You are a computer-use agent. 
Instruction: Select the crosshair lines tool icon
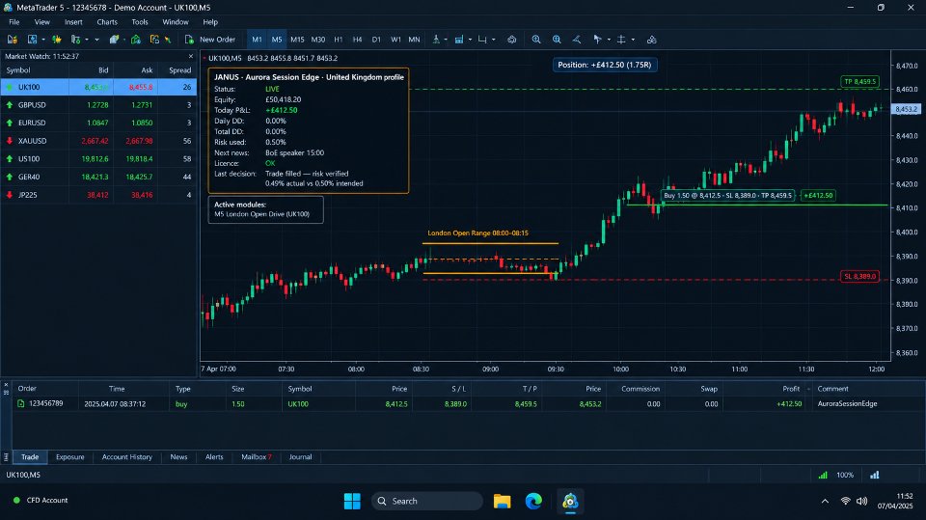click(621, 40)
